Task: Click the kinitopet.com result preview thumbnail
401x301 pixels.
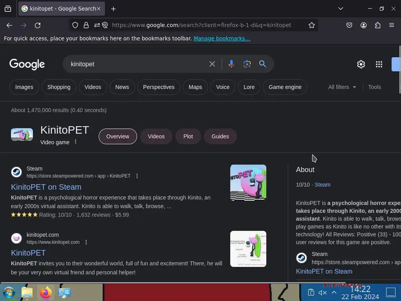Action: (x=248, y=249)
